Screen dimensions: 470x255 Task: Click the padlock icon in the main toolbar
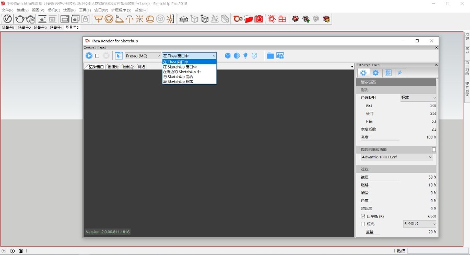(x=86, y=19)
